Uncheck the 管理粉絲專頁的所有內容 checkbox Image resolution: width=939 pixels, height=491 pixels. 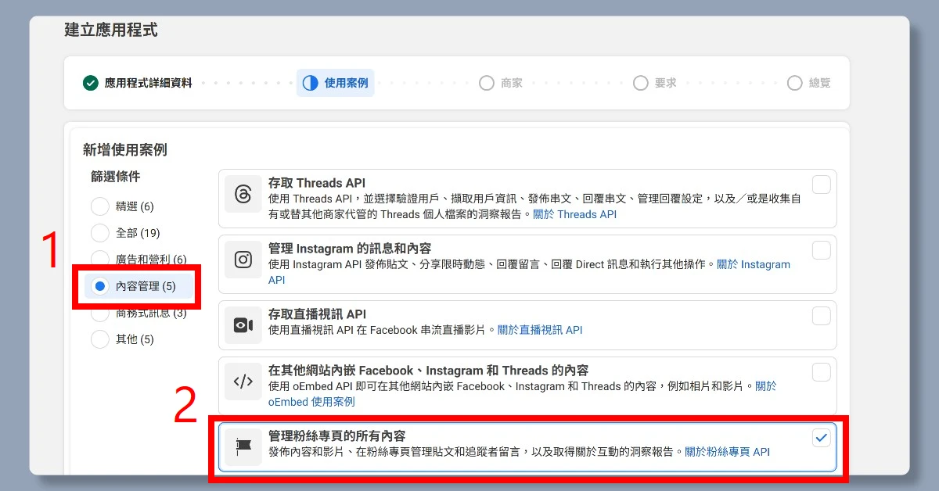[x=821, y=438]
